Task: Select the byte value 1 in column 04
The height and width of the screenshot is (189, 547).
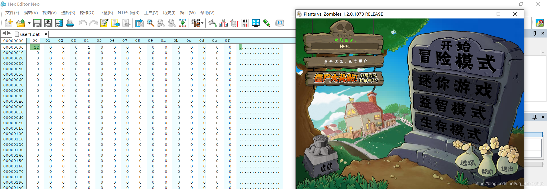Action: tap(89, 47)
